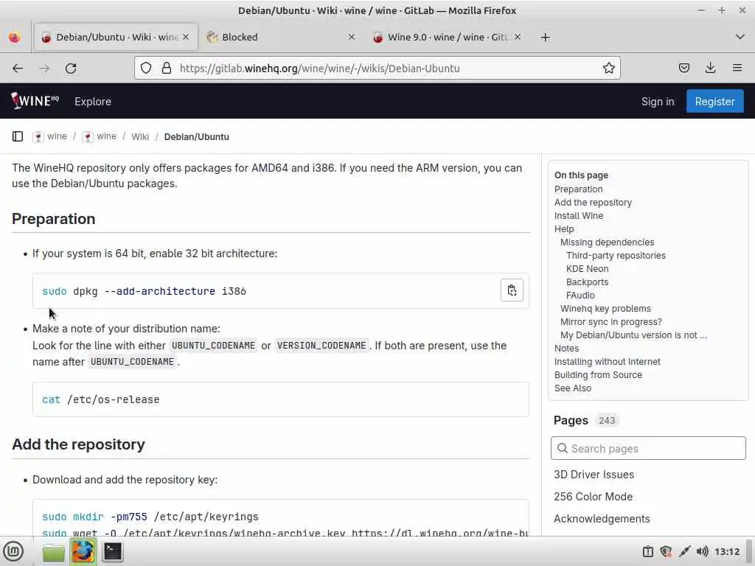Close the Blocked tab

pos(352,37)
